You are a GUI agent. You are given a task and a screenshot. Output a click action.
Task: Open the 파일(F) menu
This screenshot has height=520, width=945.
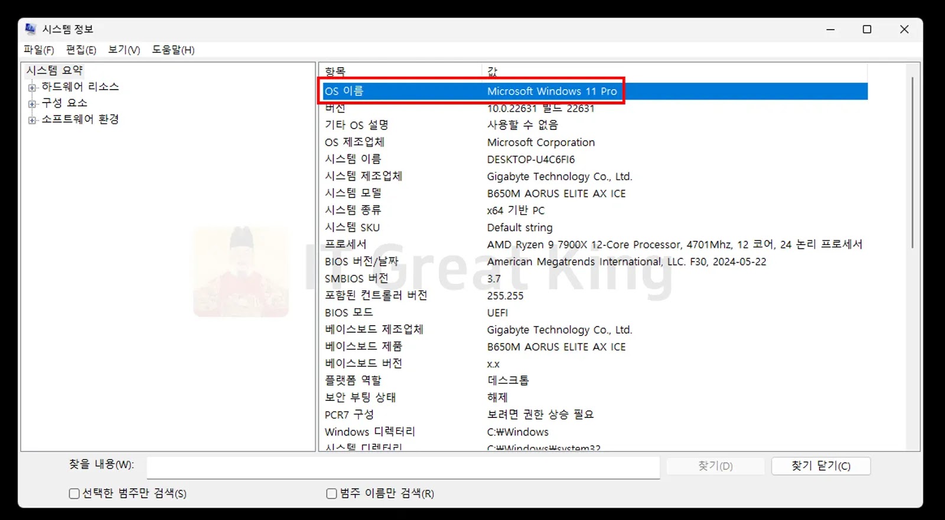(x=39, y=50)
